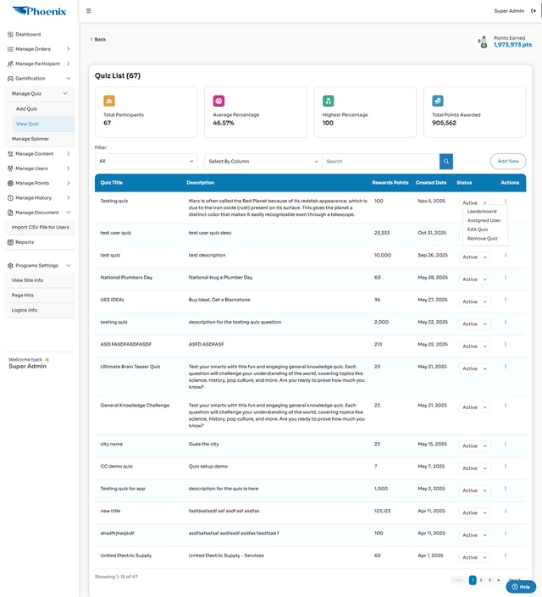Click the Manage Points icon in sidebar
The width and height of the screenshot is (542, 597).
pyautogui.click(x=10, y=183)
